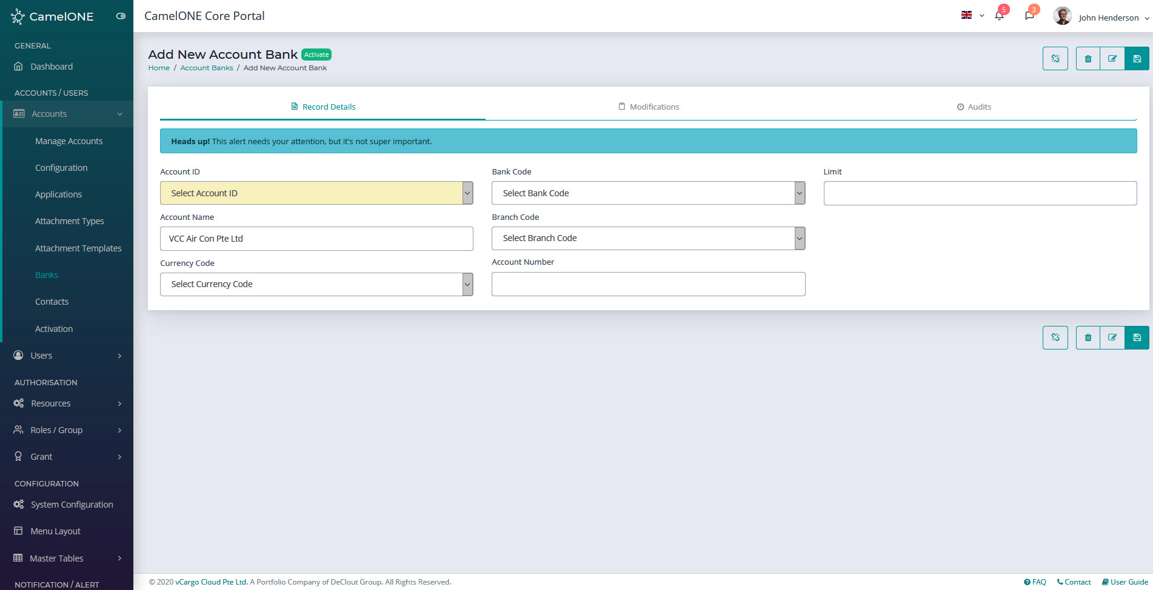Viewport: 1153px width, 590px height.
Task: Click the top save floppy-disk icon
Action: pos(1137,59)
